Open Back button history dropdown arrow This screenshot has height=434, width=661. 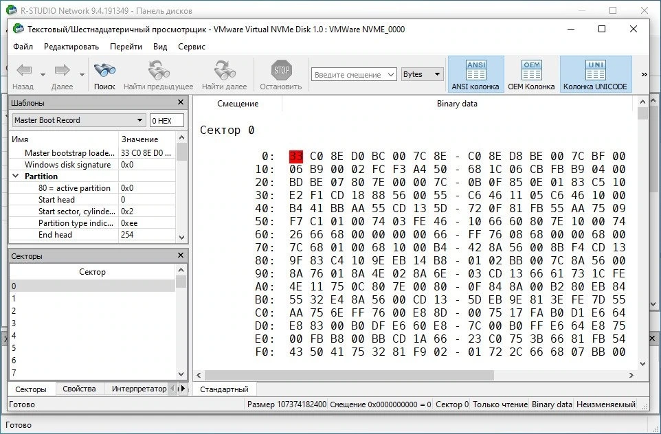[x=43, y=75]
